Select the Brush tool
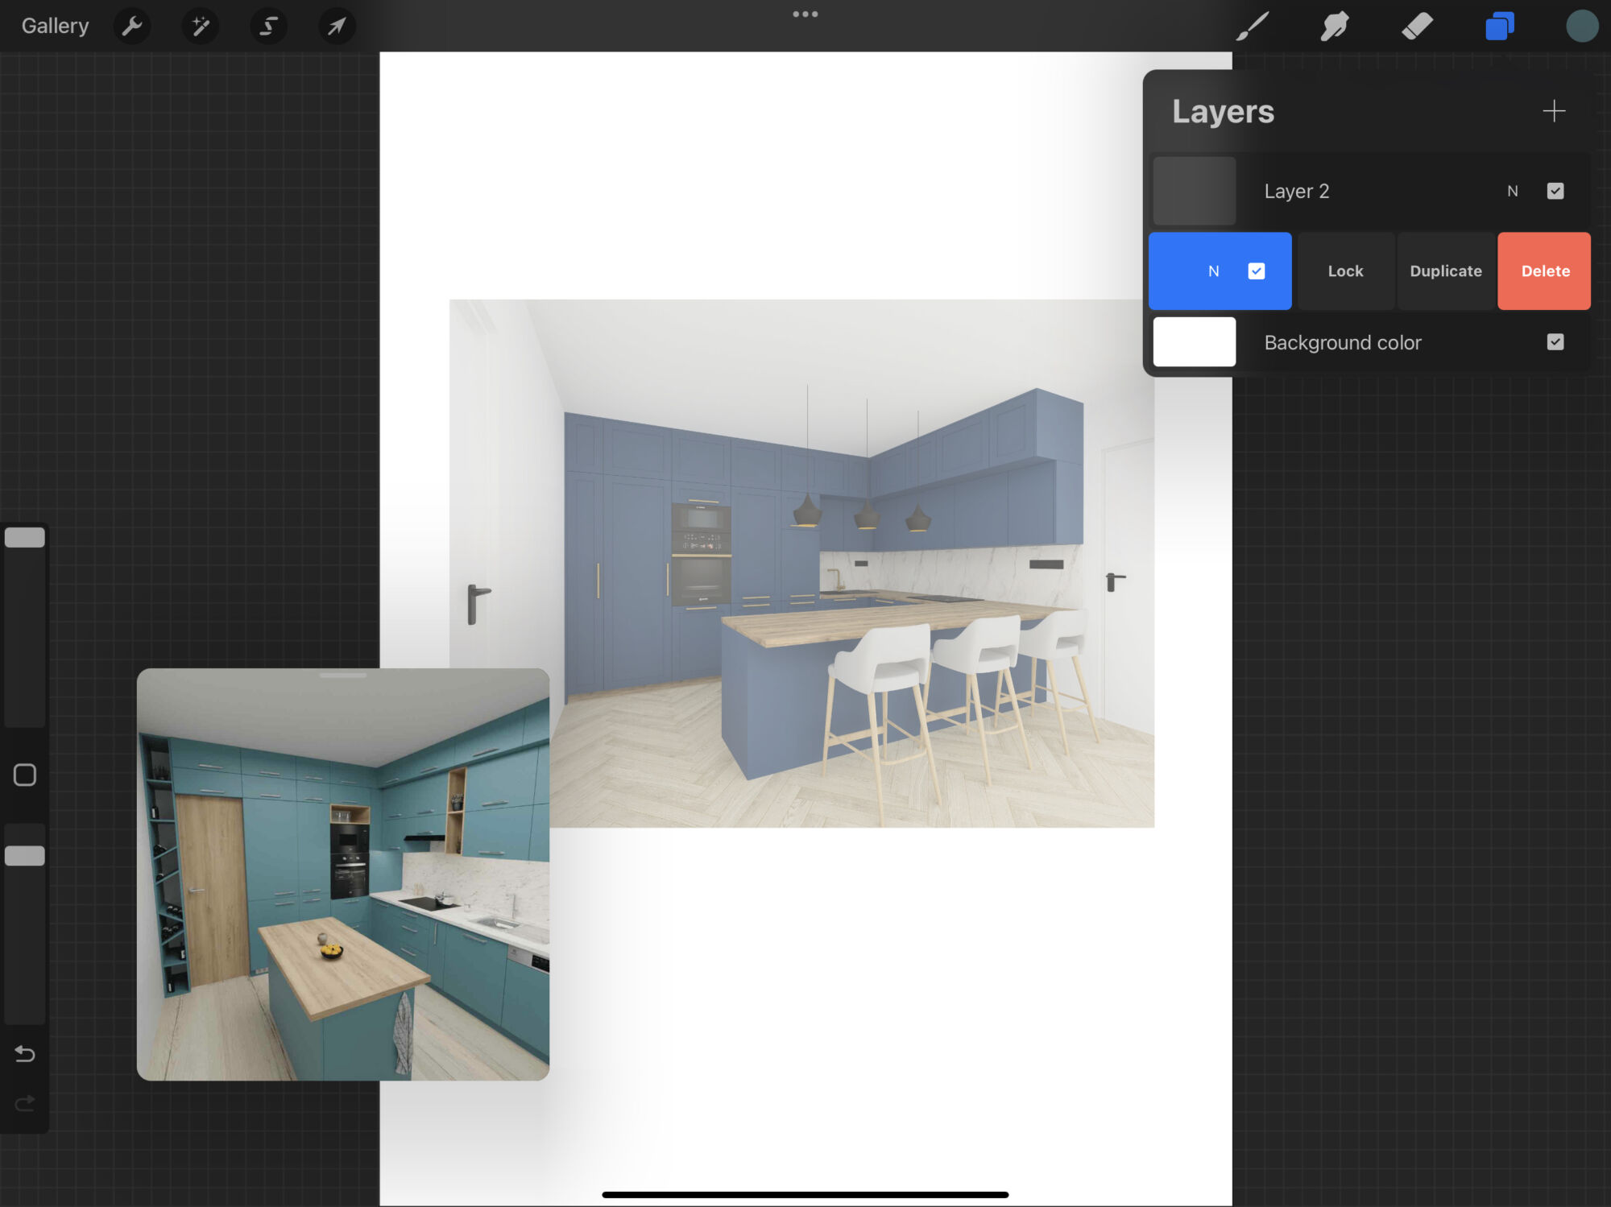The height and width of the screenshot is (1207, 1611). [x=1253, y=26]
